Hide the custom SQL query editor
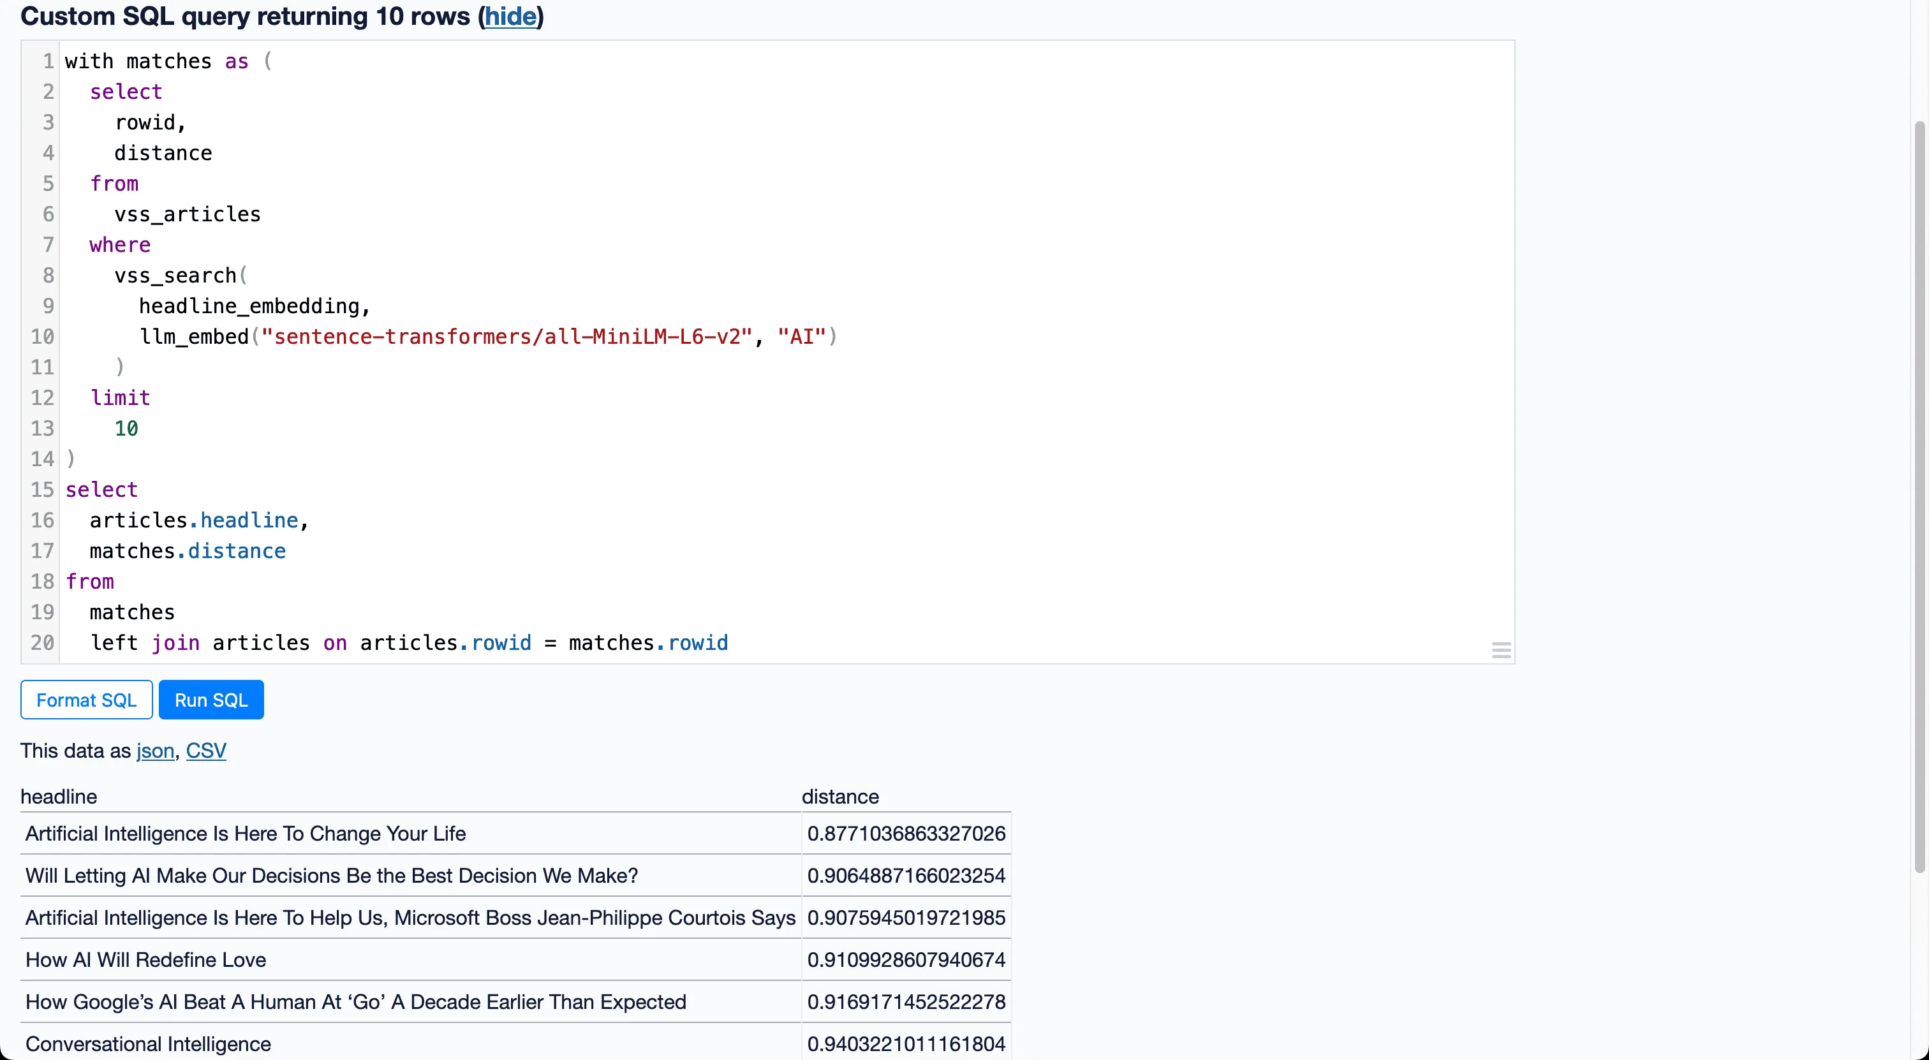The width and height of the screenshot is (1929, 1060). click(512, 17)
